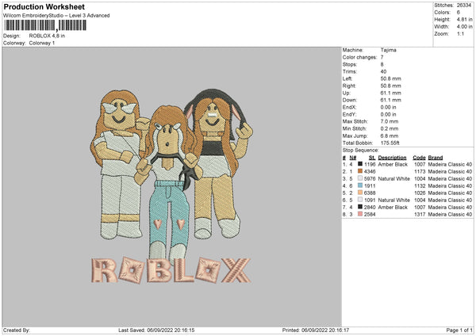Click the 'N#' column header
The height and width of the screenshot is (336, 476).
pos(353,158)
